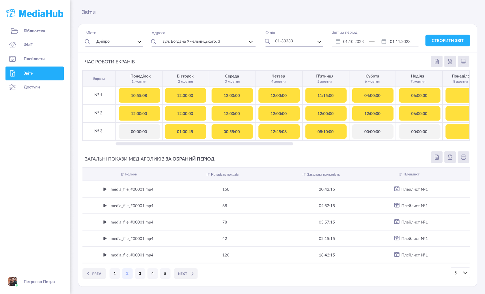Image resolution: width=485 pixels, height=294 pixels.
Task: Click the horizontal scrollbar under screens table
Action: (204, 144)
